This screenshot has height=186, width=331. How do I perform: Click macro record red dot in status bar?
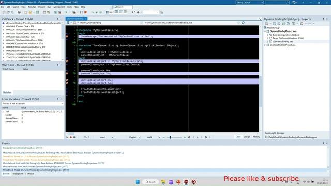tap(71, 137)
